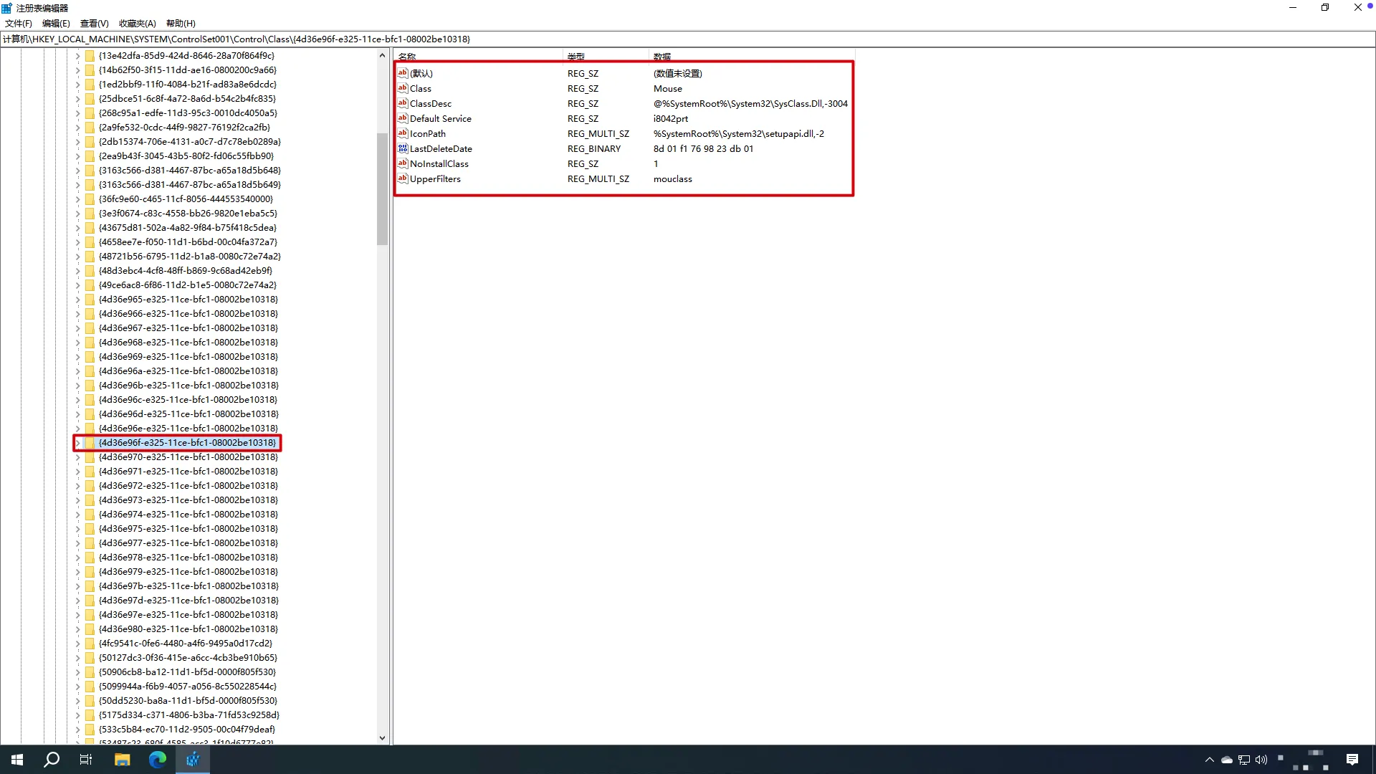Open the 文件(F) menu
This screenshot has height=774, width=1376.
[19, 24]
